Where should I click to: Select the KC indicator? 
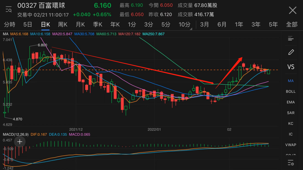point(291,124)
